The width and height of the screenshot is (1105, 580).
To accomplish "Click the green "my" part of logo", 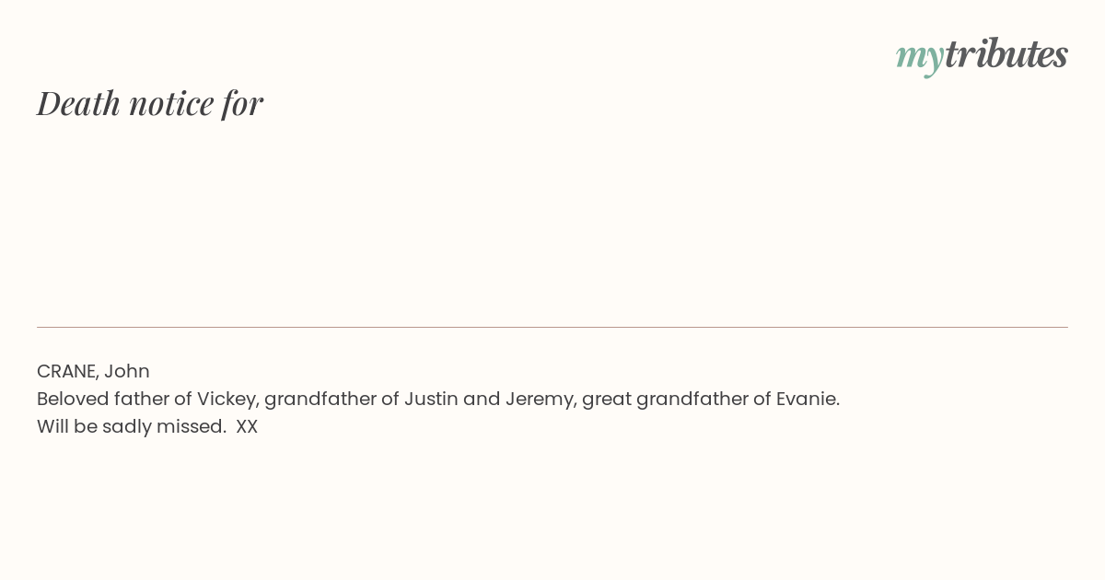I will (920, 58).
